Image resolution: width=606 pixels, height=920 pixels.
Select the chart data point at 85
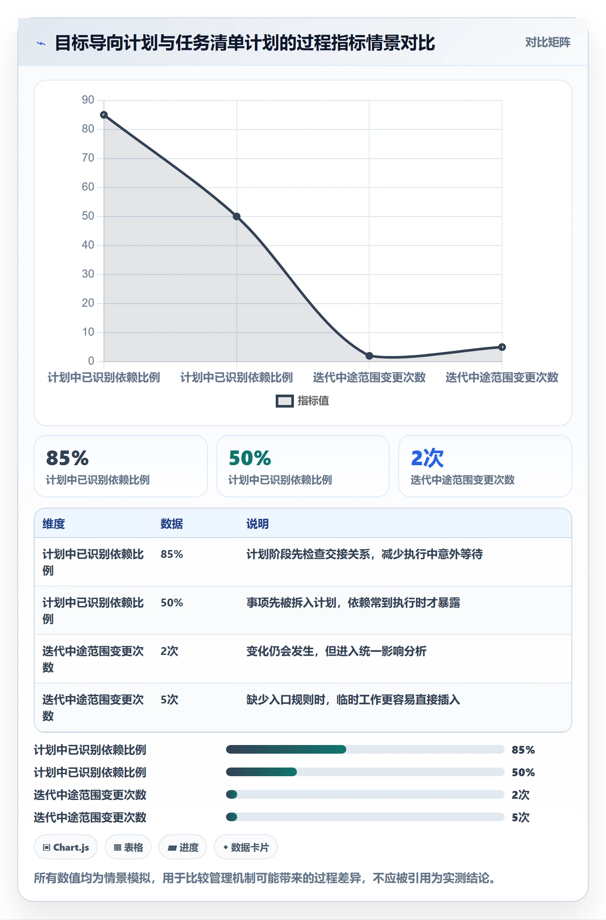pos(104,115)
